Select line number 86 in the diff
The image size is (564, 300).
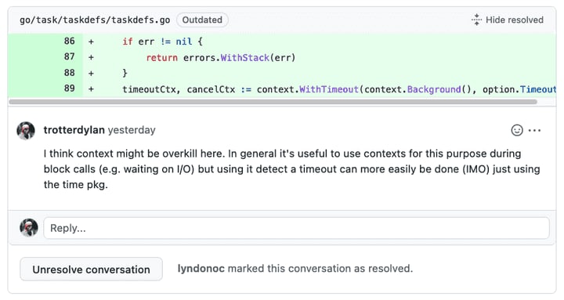coord(70,41)
